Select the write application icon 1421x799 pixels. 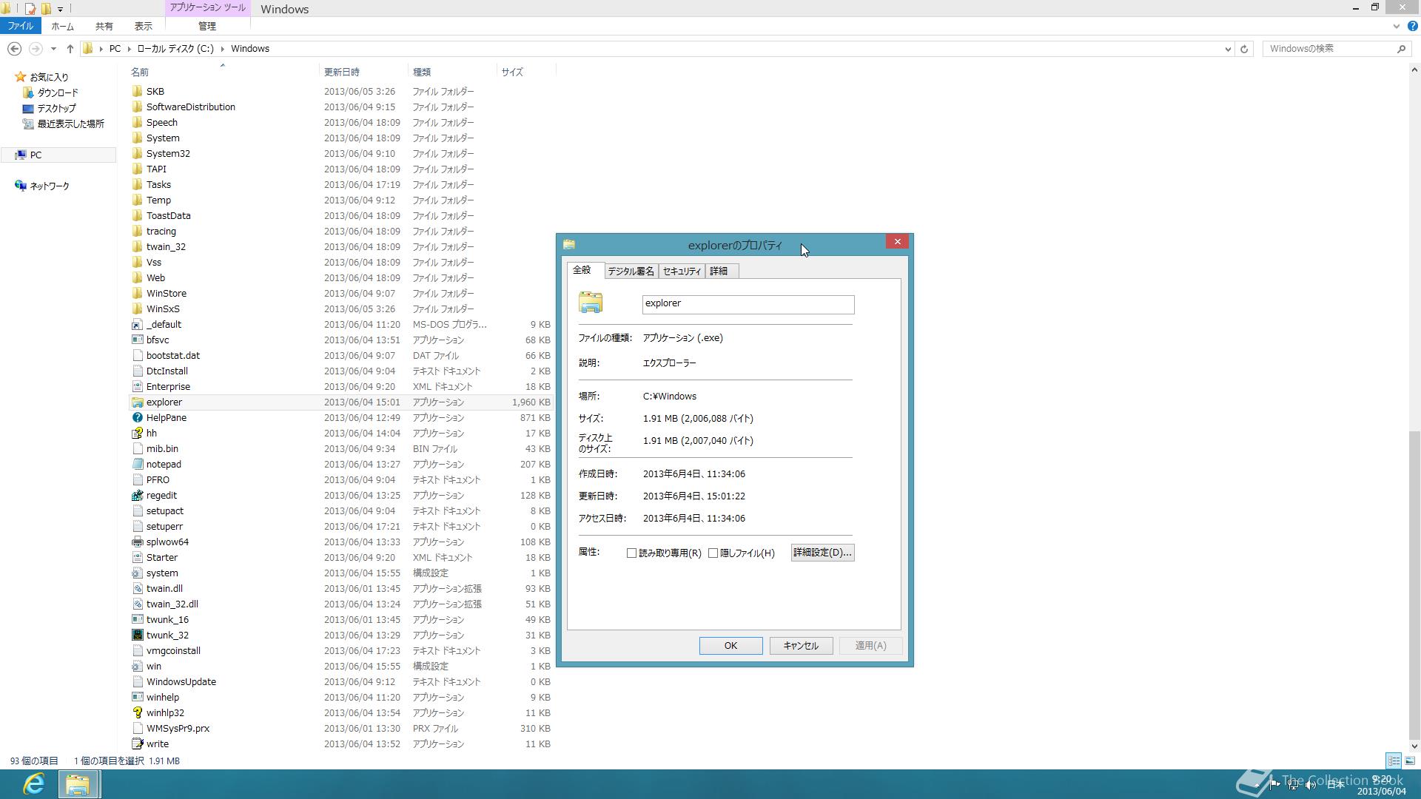[137, 744]
